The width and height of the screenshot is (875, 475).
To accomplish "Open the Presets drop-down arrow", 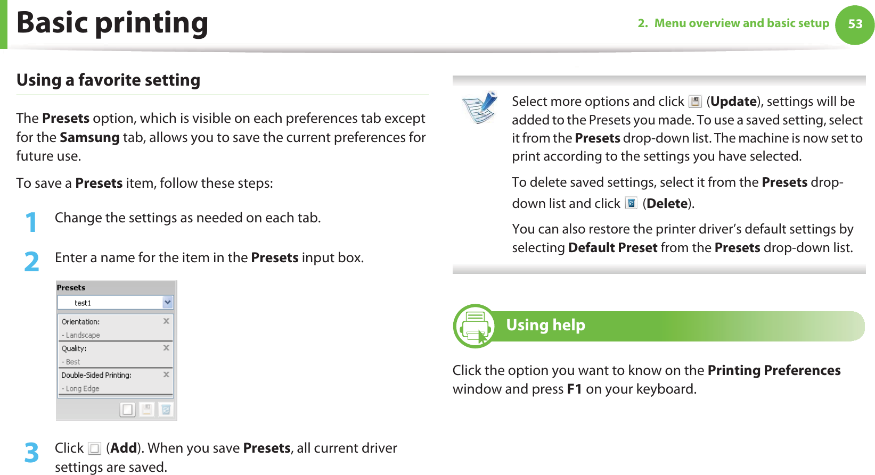I will pos(168,303).
